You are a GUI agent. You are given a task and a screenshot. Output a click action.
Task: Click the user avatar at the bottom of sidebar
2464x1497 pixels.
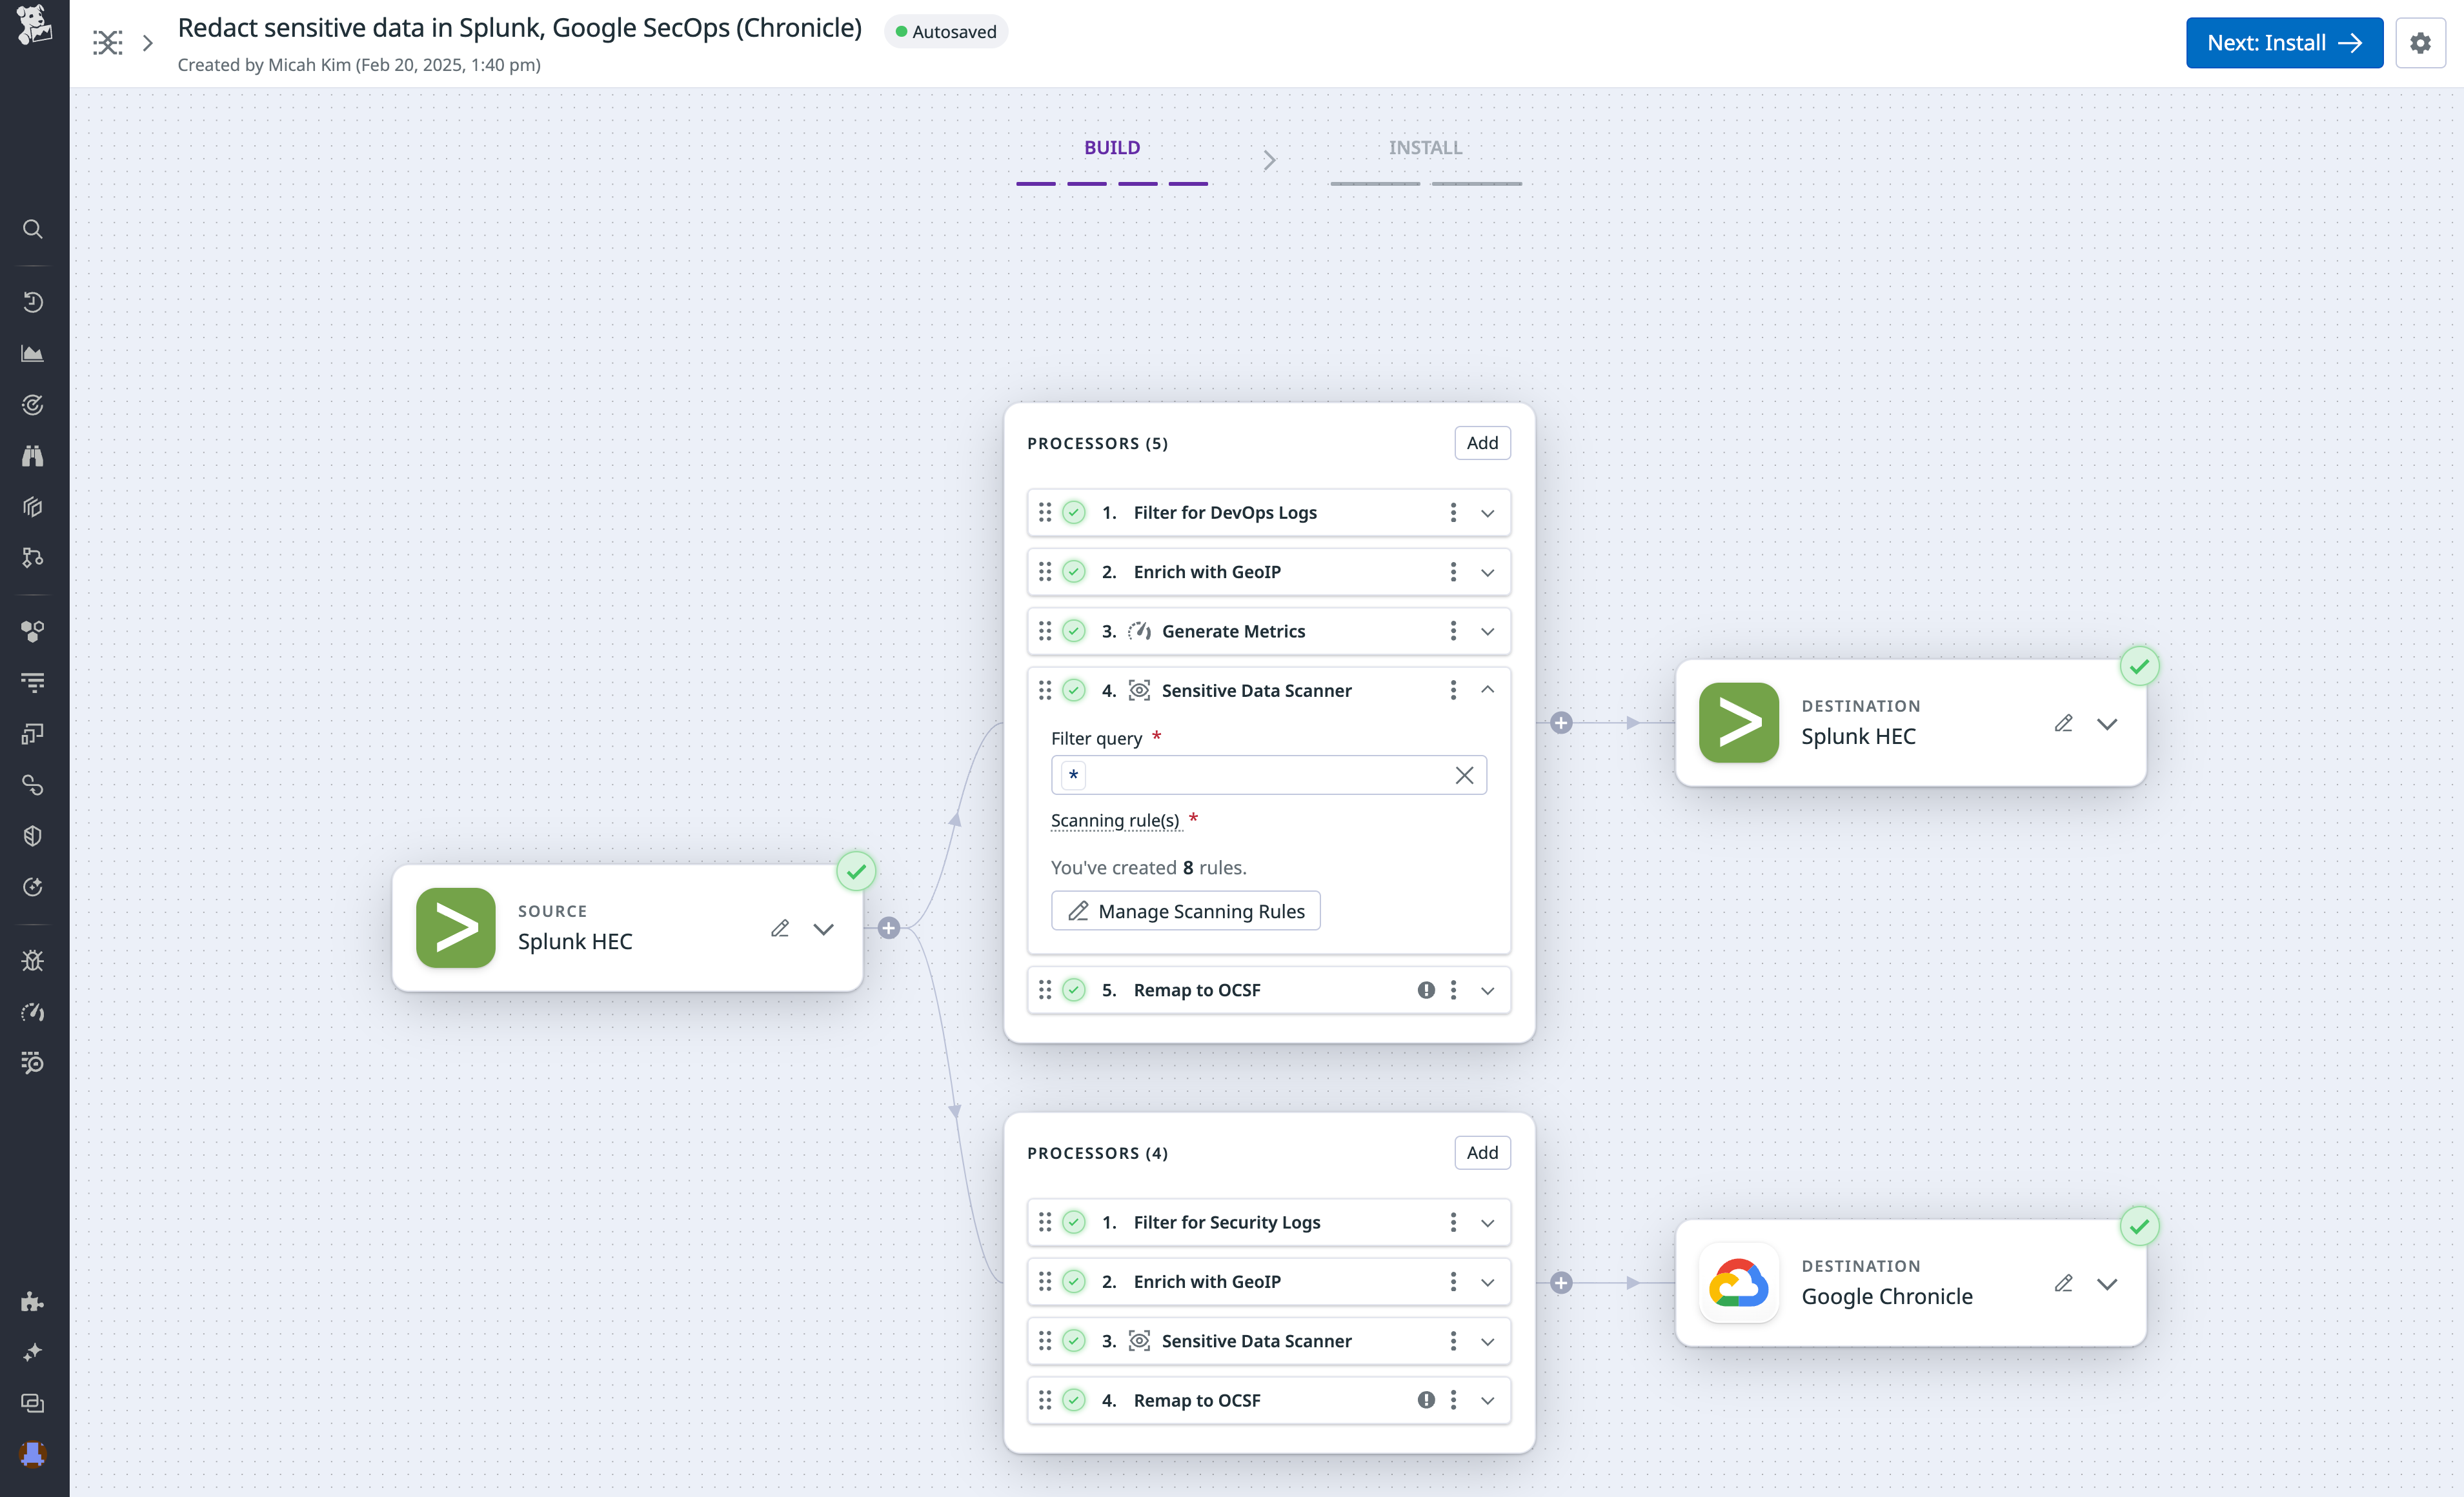pyautogui.click(x=32, y=1455)
